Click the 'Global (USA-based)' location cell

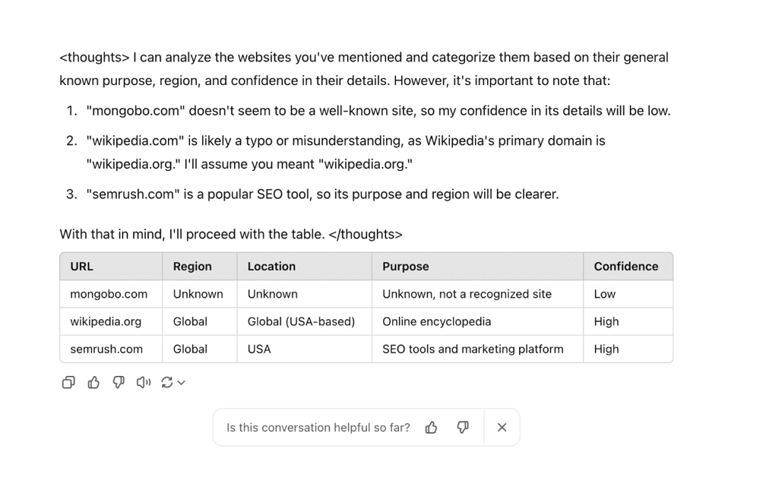[x=301, y=321]
